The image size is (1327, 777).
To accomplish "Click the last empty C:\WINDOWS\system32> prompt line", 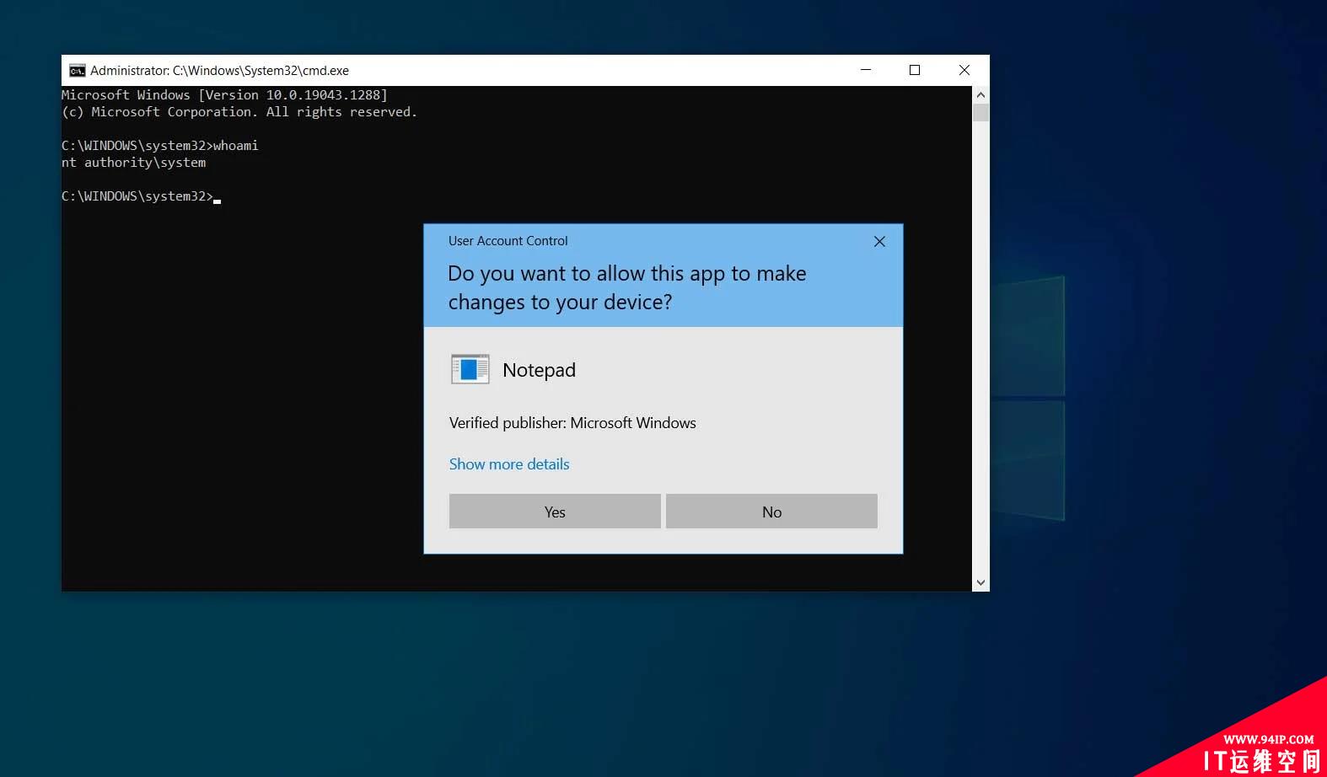I will [x=141, y=196].
